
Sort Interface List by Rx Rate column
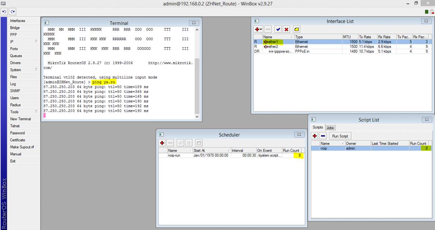tap(387, 37)
